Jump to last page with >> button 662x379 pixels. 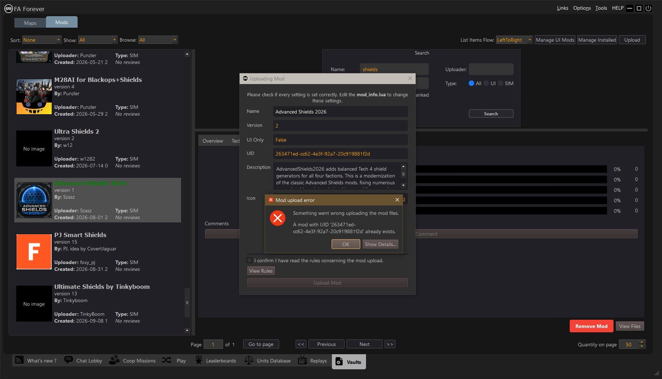tap(390, 344)
